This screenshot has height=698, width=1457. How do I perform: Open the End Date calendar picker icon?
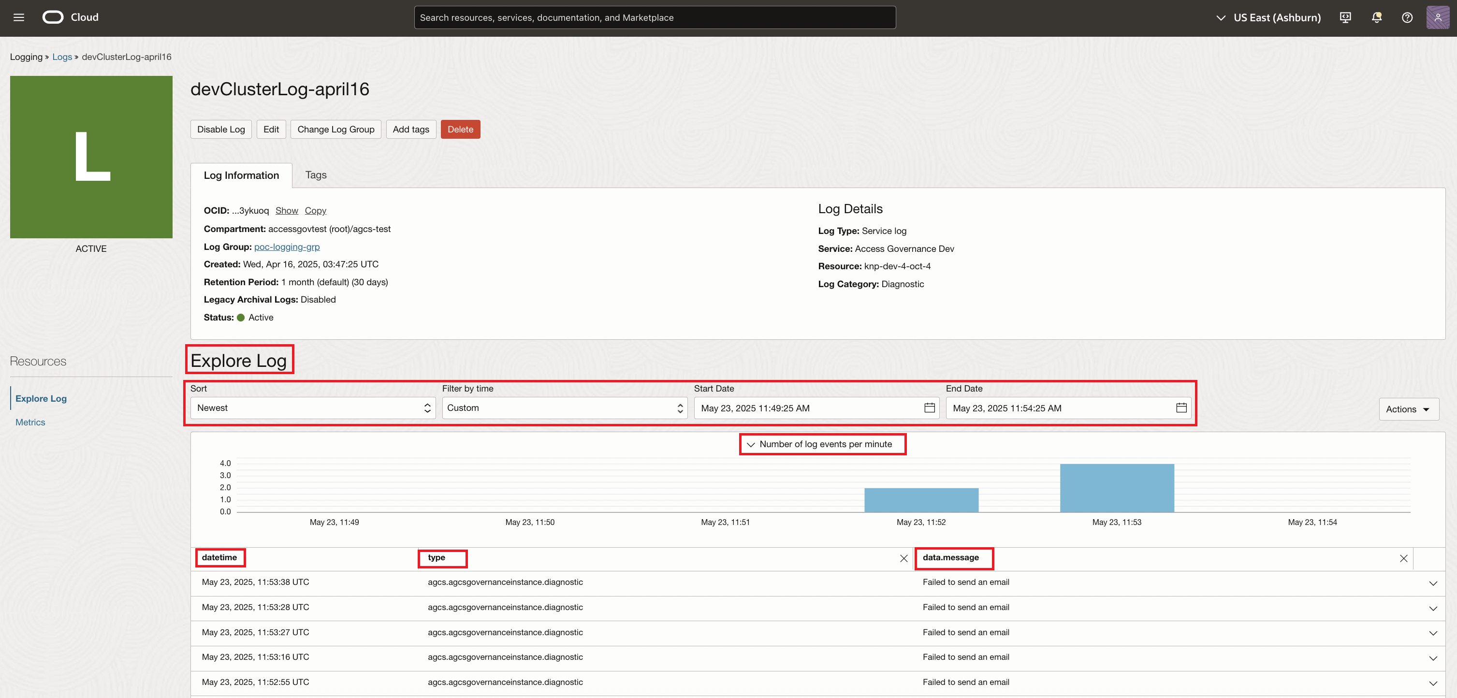(1181, 408)
